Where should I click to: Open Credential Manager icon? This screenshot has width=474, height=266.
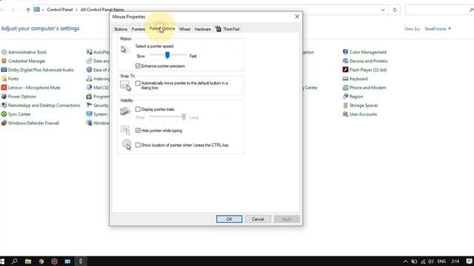[4, 61]
